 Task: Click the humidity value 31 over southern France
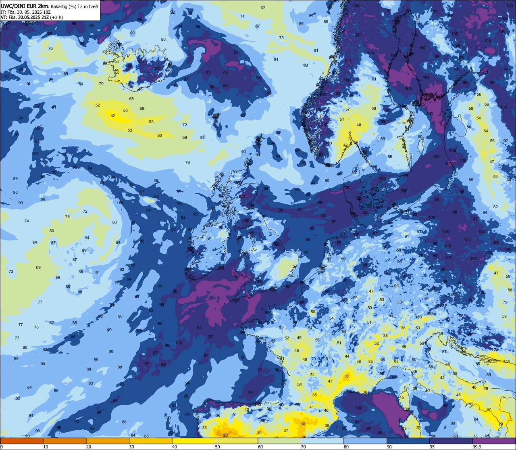[347, 377]
